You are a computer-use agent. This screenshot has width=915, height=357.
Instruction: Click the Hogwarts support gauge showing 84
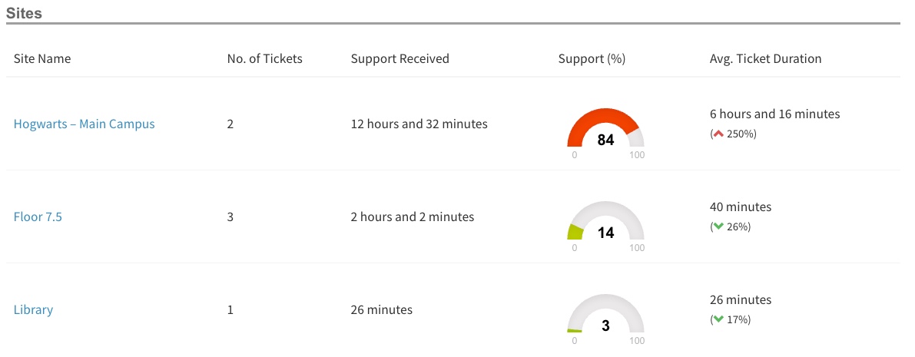(x=605, y=131)
